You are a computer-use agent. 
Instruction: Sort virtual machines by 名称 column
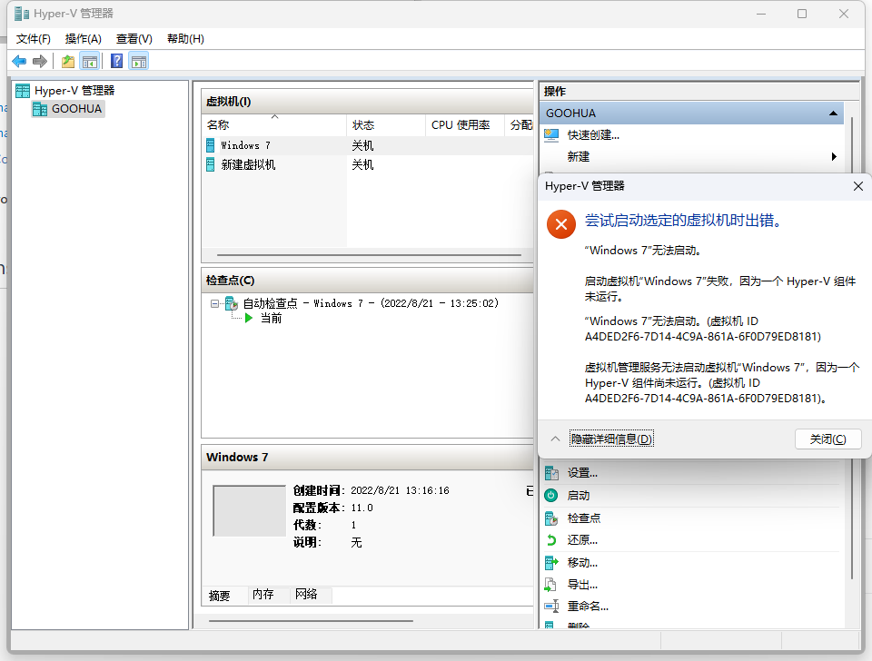click(x=274, y=125)
